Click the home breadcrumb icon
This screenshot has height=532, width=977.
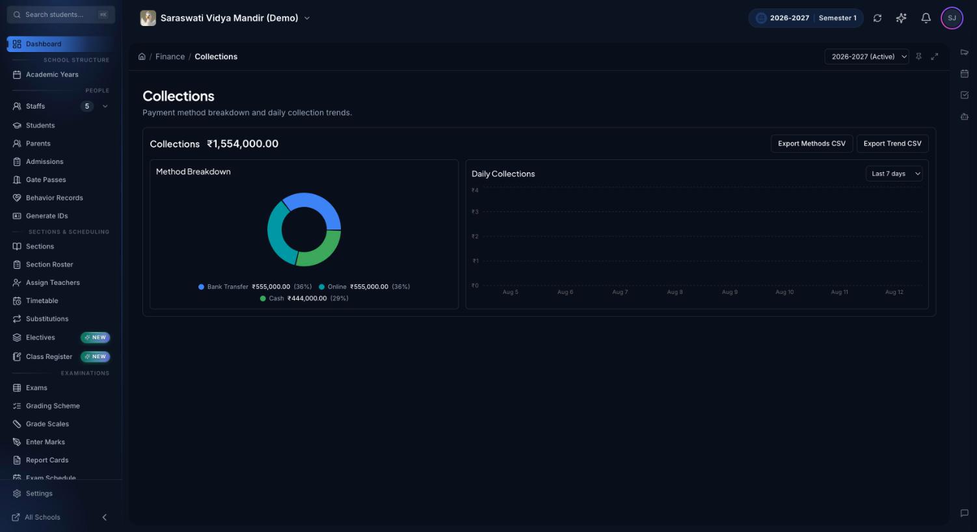tap(142, 57)
